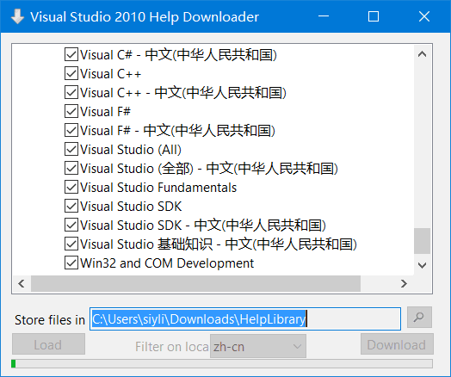451x377 pixels.
Task: Toggle Visual F# - 中文 checkbox
Action: tap(71, 130)
